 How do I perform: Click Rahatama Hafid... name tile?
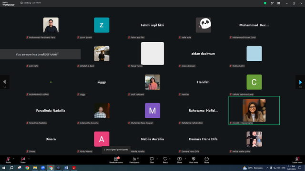pyautogui.click(x=203, y=111)
